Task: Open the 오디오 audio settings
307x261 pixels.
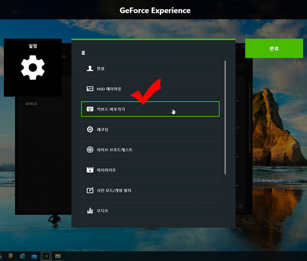Action: [x=150, y=211]
